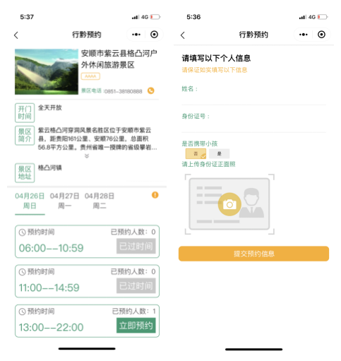The height and width of the screenshot is (361, 341).
Task: Open the scenic area thumbnail photo
Action: 47,71
